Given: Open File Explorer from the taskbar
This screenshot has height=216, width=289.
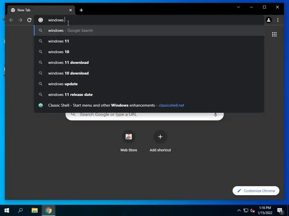Looking at the screenshot, I should 34,210.
